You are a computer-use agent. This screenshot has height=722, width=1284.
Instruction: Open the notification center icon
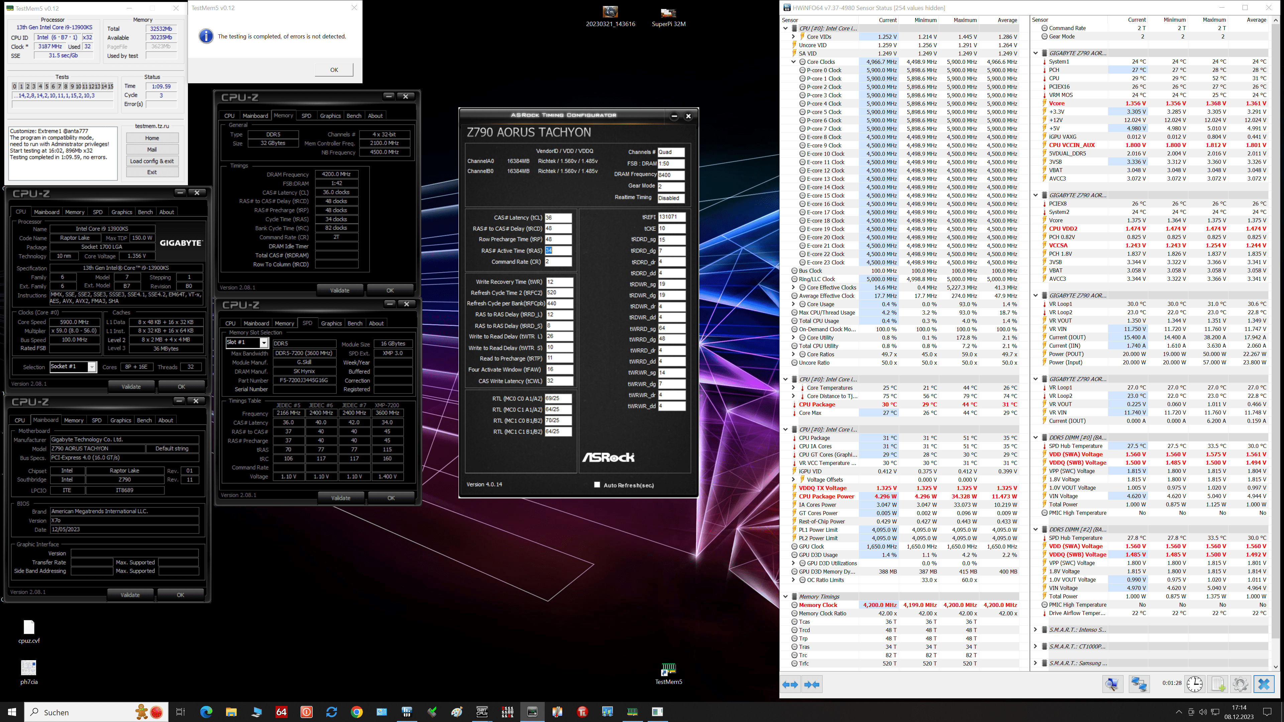(x=1267, y=712)
